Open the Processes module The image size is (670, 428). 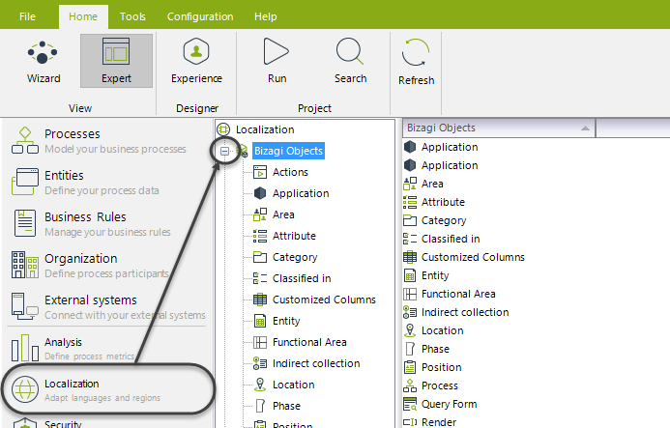click(99, 140)
